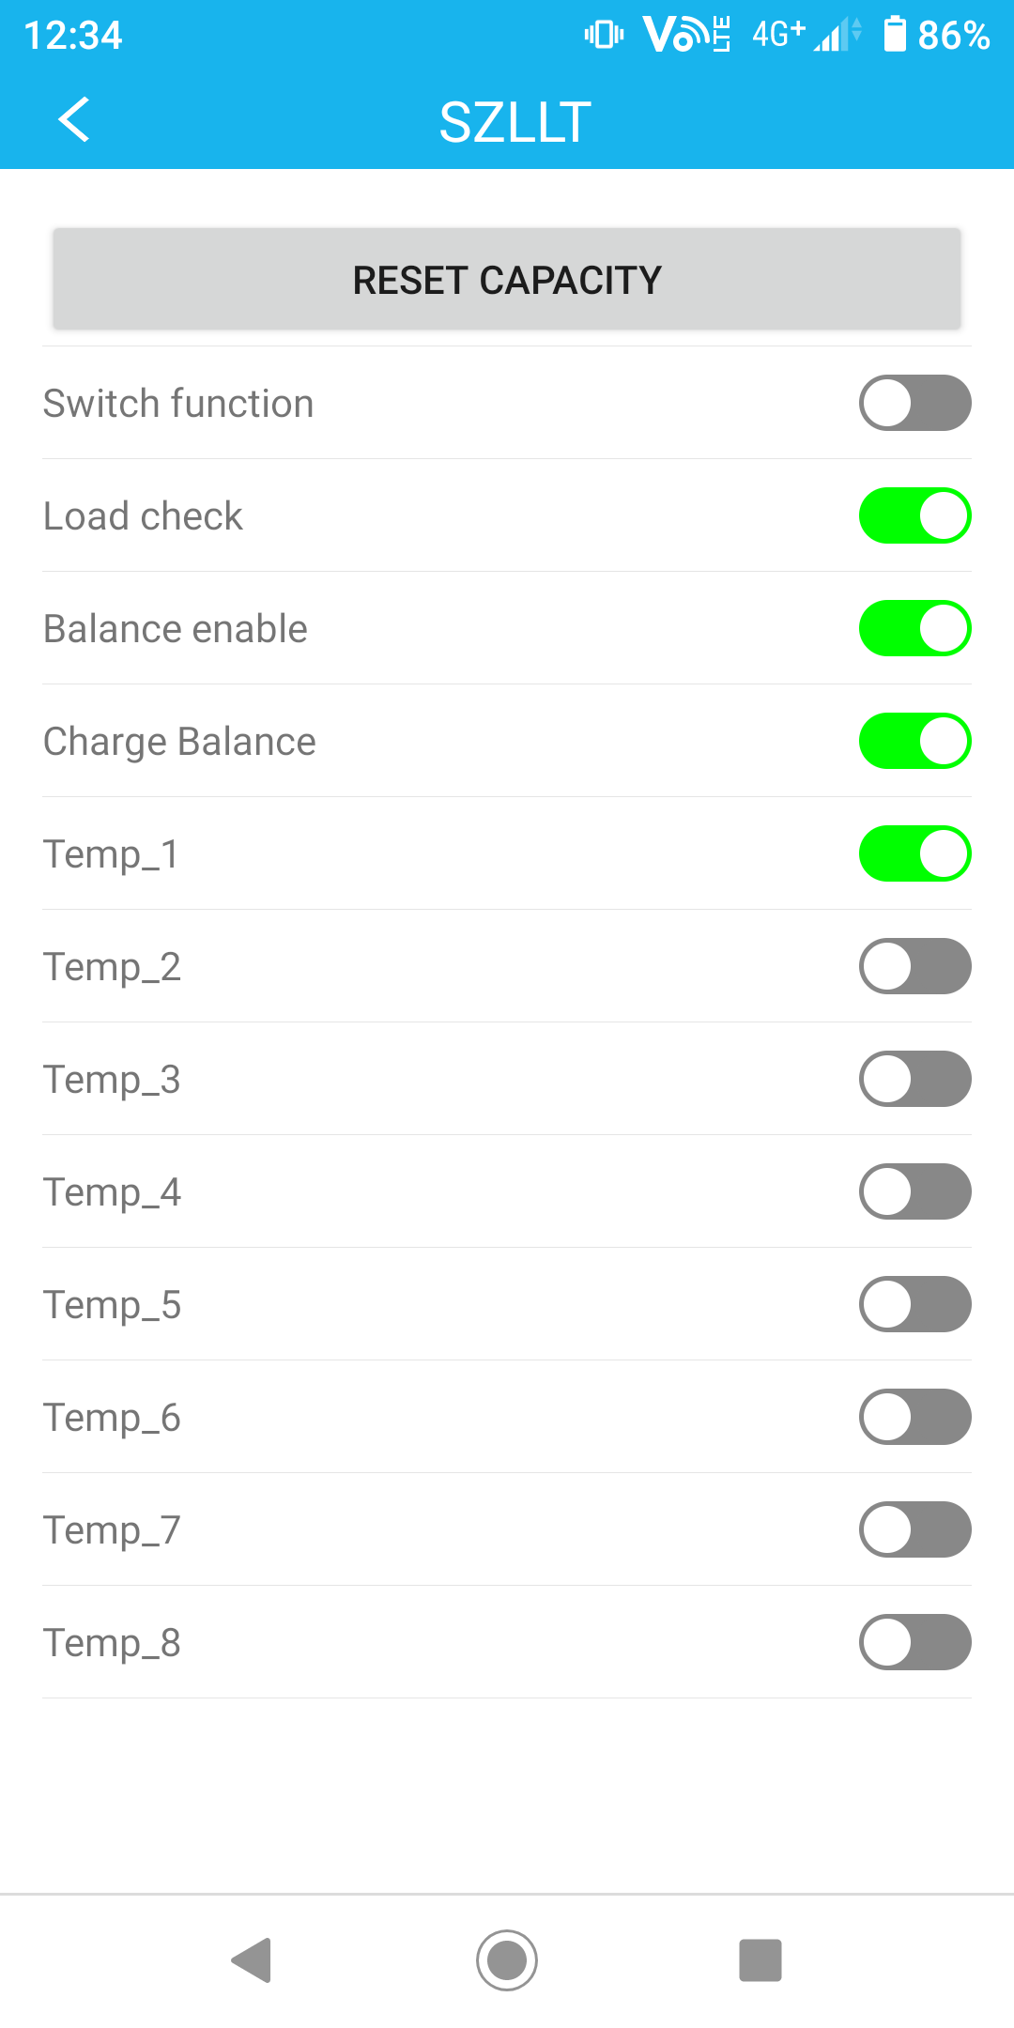Switch on the Temp_5 toggle

point(914,1304)
